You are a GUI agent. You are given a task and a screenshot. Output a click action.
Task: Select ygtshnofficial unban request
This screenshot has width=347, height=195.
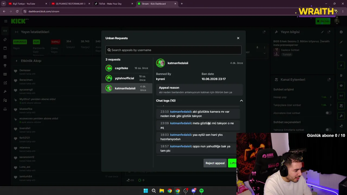127,78
